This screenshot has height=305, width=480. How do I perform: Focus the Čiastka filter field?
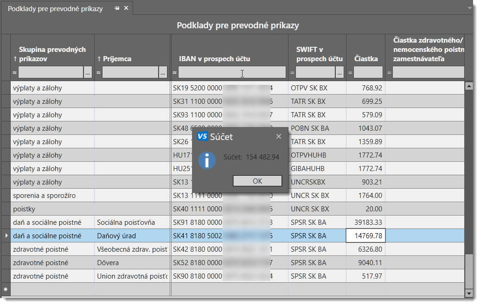click(368, 73)
